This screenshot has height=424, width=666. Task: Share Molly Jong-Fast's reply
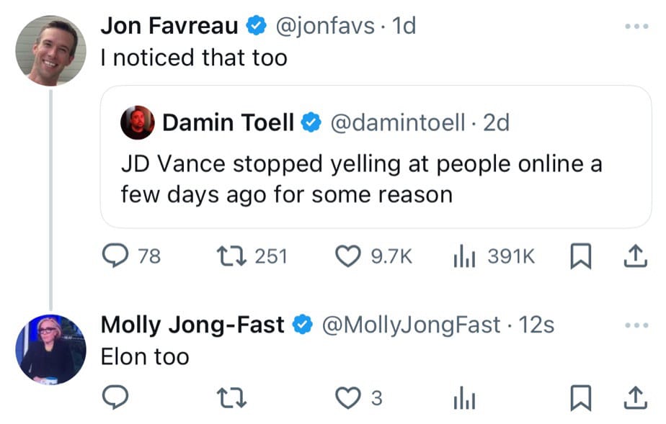coord(635,397)
